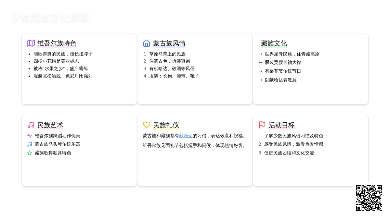This screenshot has height=219, width=390.
Task: Click the heart icon beside 民族礼仪
Action: 147,125
